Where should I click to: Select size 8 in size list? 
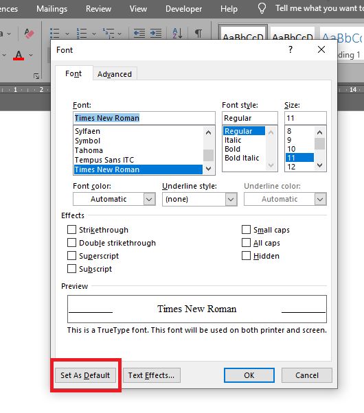300,131
